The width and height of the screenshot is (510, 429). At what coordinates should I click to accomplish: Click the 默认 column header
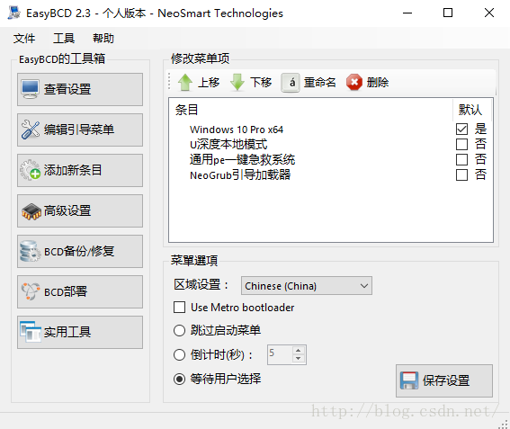point(470,110)
